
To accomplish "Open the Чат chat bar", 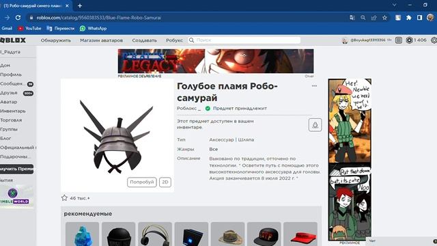I will coord(401,241).
